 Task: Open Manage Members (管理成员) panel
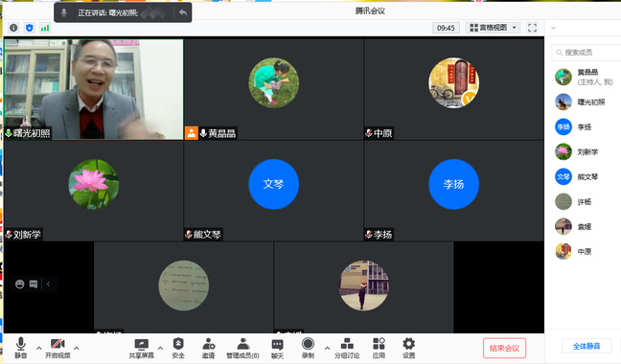[x=242, y=348]
